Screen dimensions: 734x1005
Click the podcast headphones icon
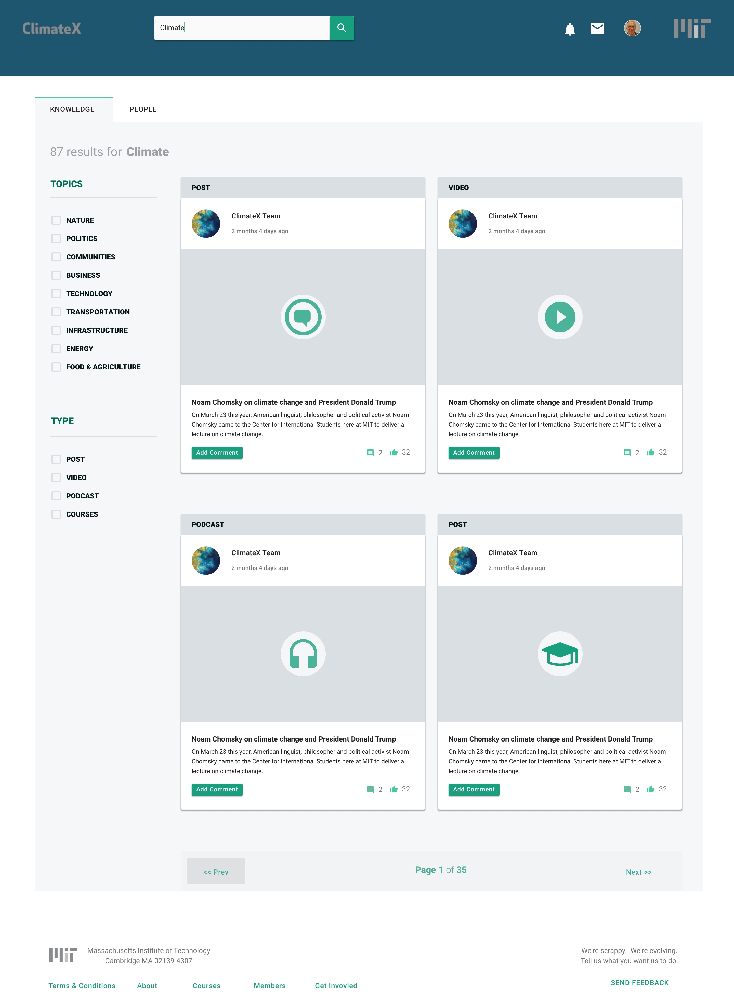click(x=303, y=654)
